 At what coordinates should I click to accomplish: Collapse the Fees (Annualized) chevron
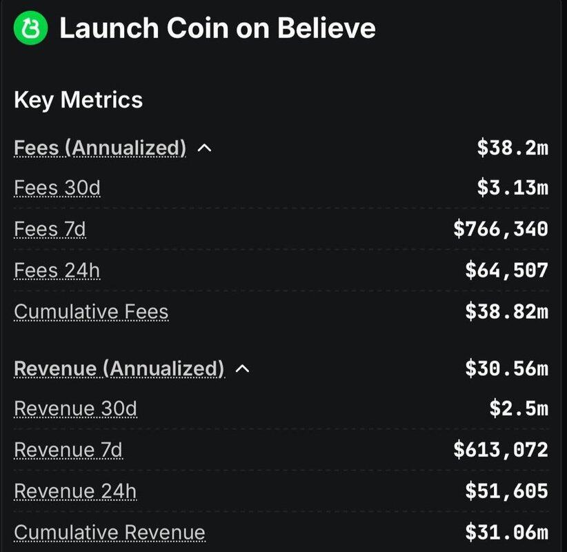click(x=205, y=148)
